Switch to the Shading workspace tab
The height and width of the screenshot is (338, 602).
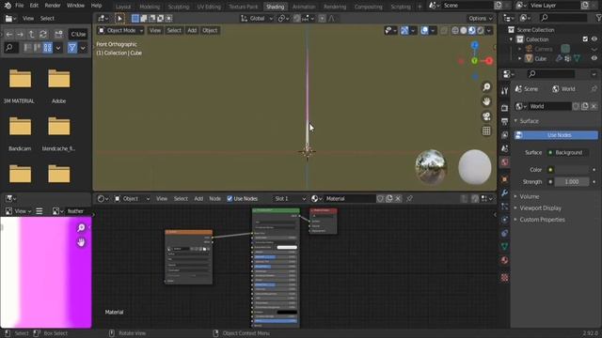click(276, 7)
